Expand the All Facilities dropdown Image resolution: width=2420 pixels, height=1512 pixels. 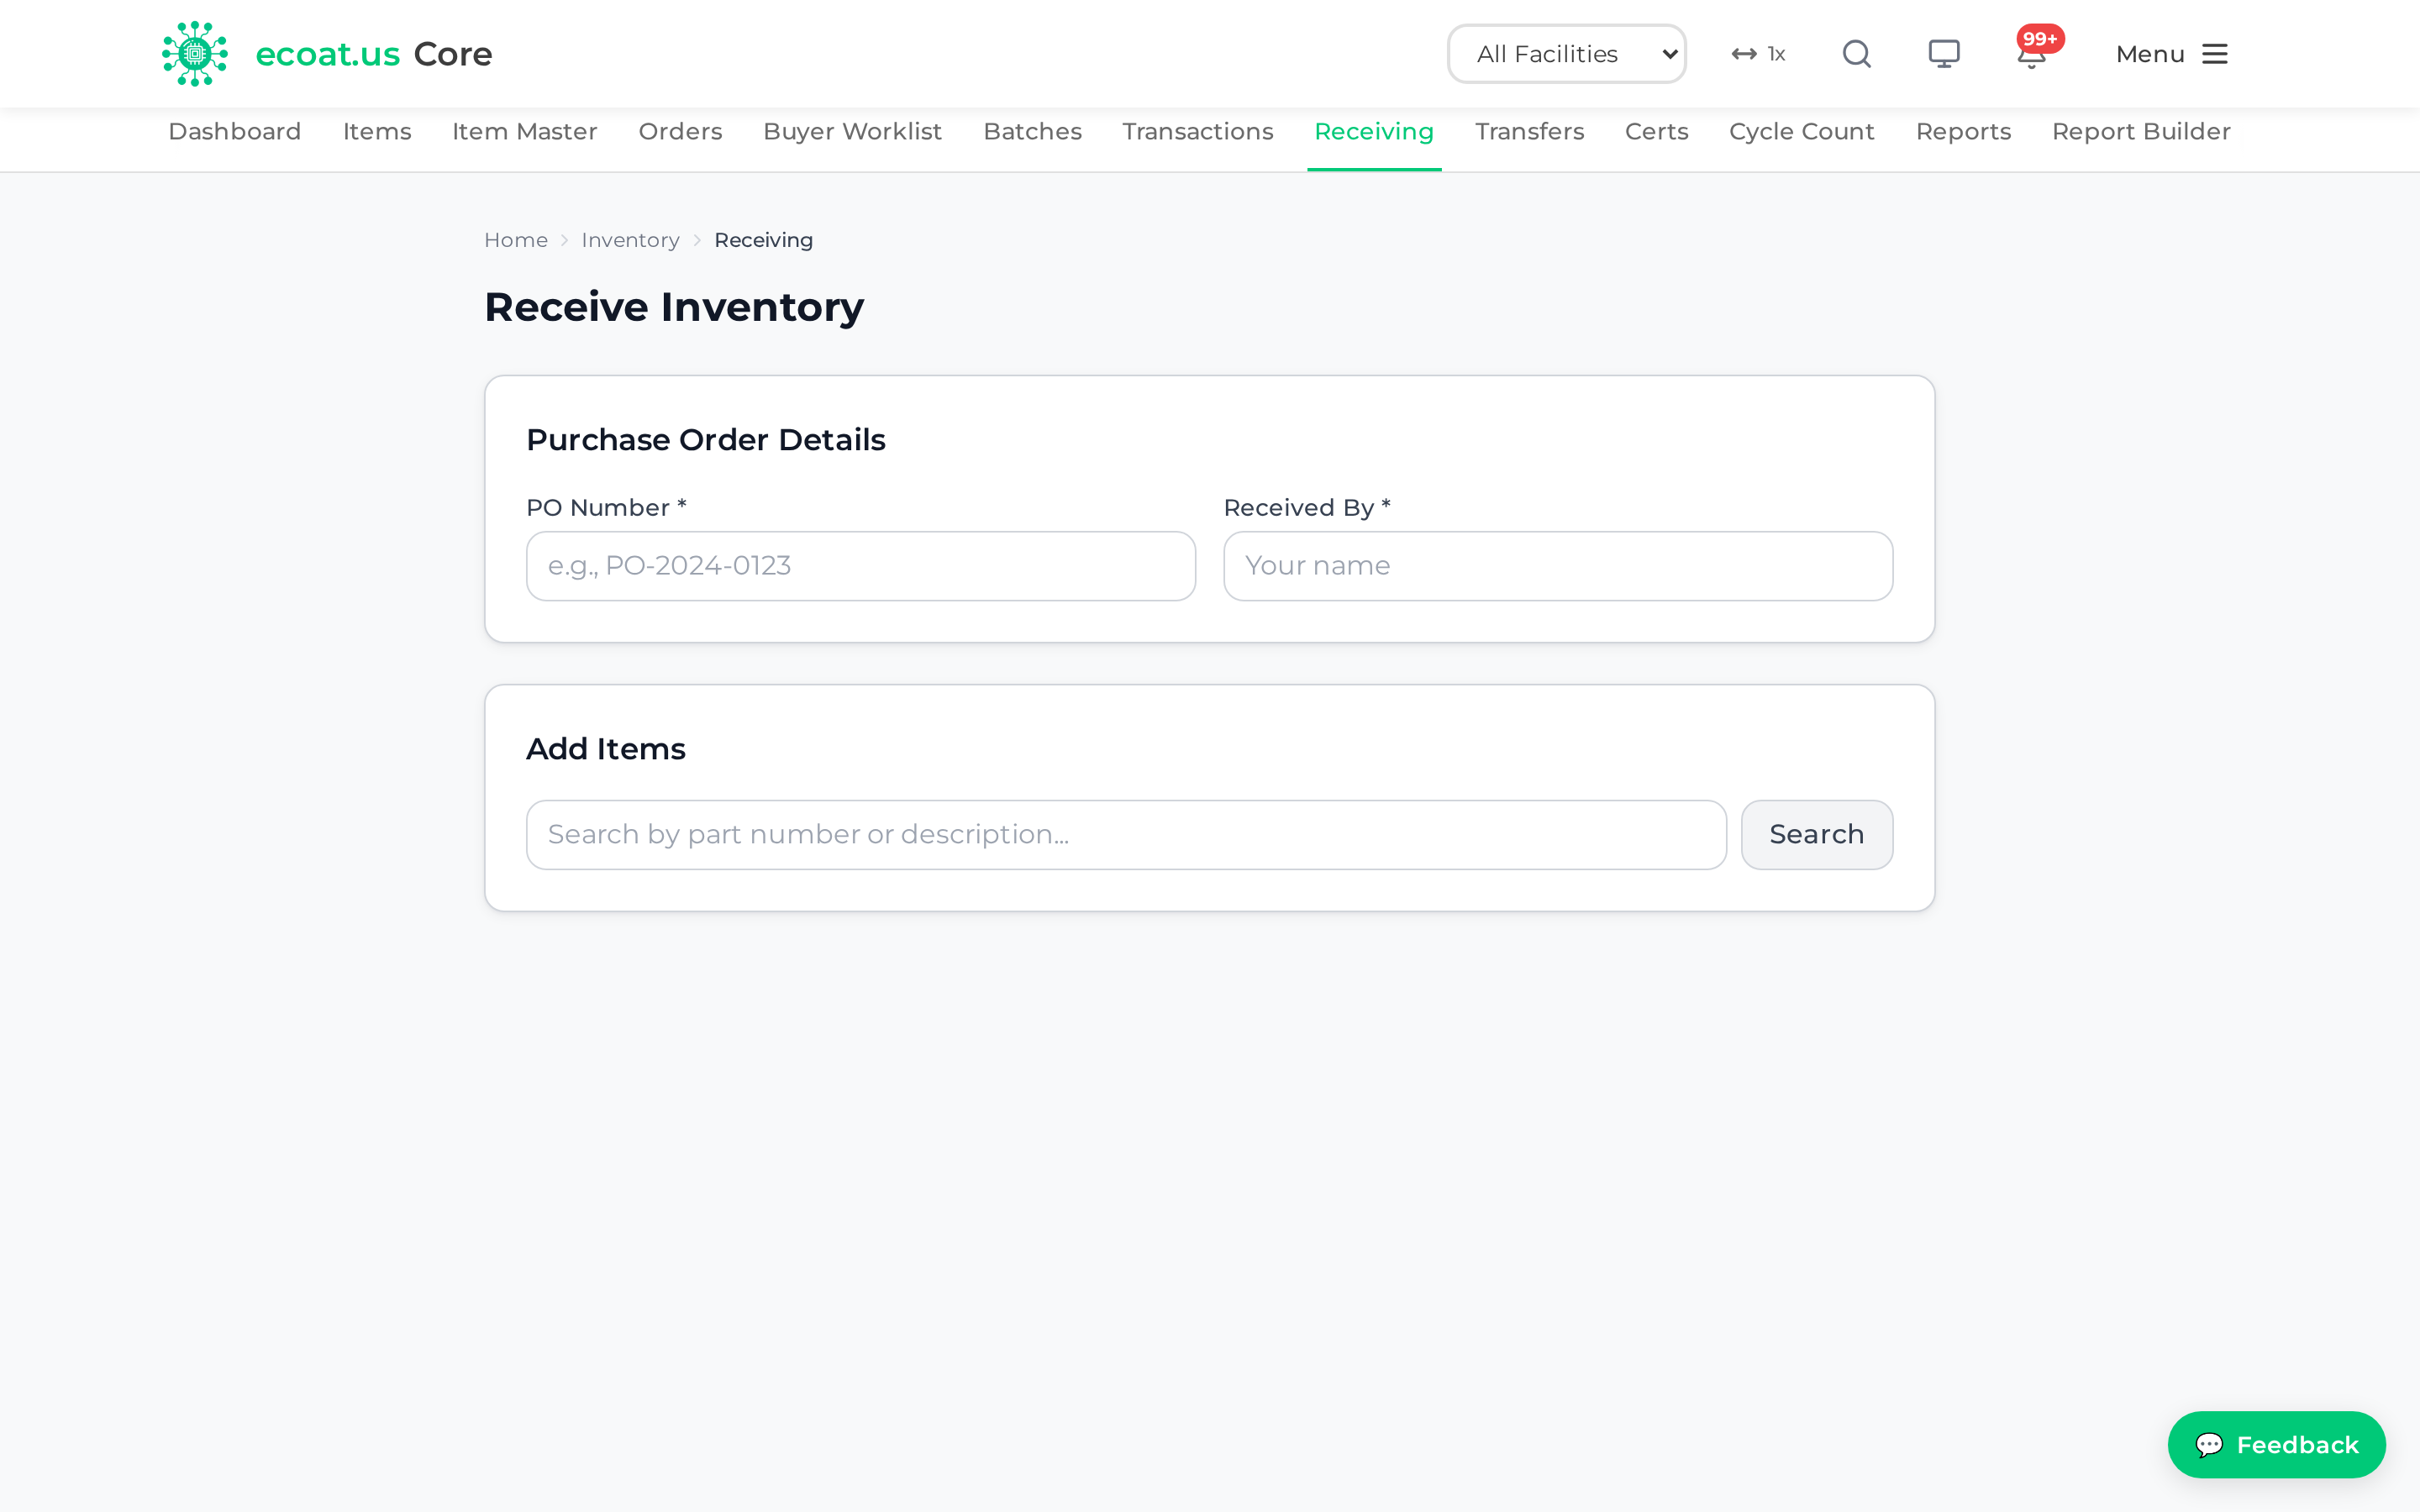1566,54
